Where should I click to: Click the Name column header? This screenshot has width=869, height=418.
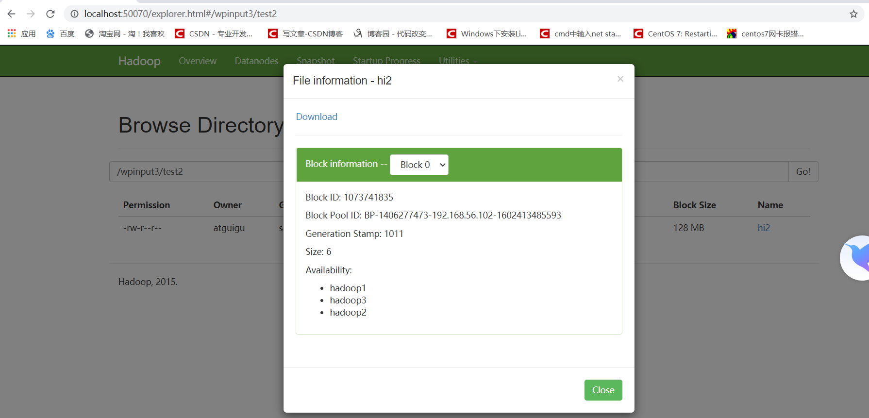tap(770, 205)
